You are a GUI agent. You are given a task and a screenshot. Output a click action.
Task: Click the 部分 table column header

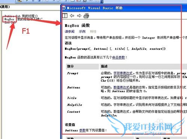tap(82, 66)
